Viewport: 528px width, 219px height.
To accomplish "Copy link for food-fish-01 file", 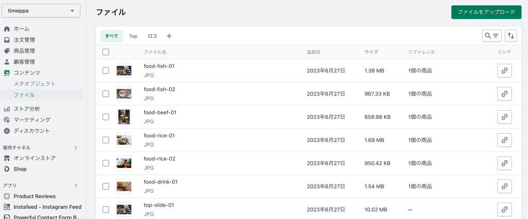I will tap(504, 71).
